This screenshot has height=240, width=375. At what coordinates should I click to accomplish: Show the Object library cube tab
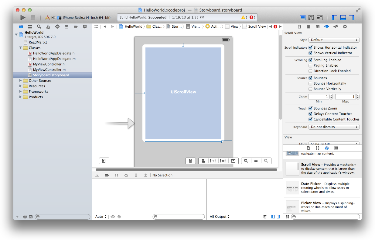pyautogui.click(x=327, y=148)
